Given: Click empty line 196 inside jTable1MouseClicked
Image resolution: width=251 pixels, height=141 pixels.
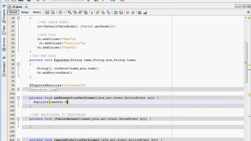Looking at the screenshot, I should (133, 123).
